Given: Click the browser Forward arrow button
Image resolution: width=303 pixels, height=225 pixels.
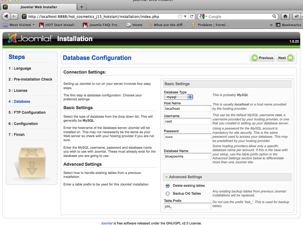Looking at the screenshot, I should point(14,16).
